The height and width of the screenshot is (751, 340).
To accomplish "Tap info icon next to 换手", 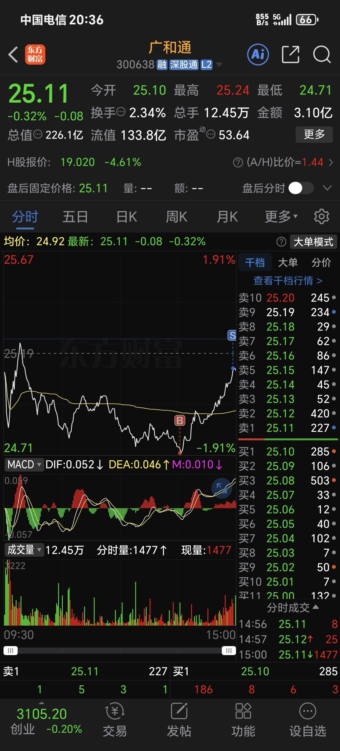I will tap(121, 112).
